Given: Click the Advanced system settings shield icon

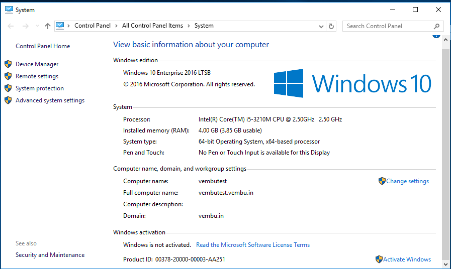Looking at the screenshot, I should point(8,100).
